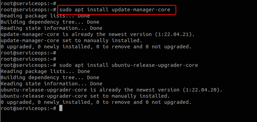The height and width of the screenshot is (122, 257).
Task: Click the first "Building dependency tree... Done" line
Action: point(50,22)
